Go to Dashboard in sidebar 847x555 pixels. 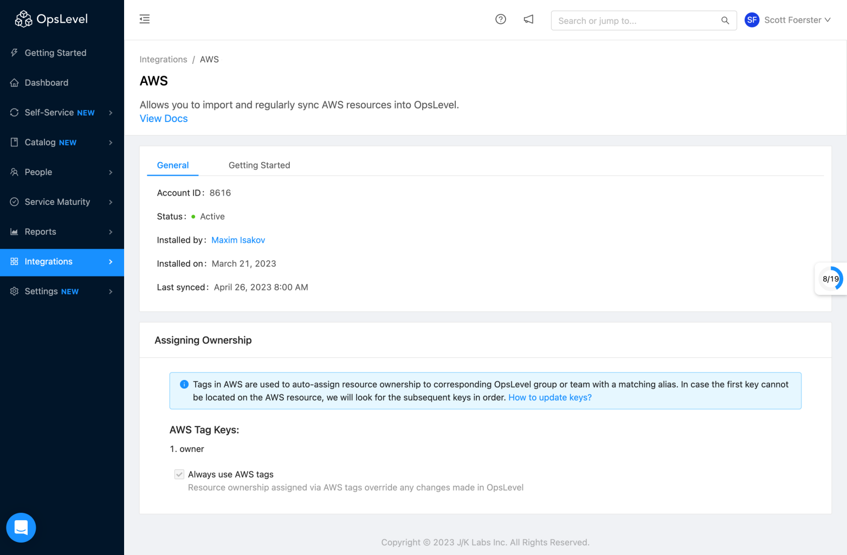[x=62, y=82]
